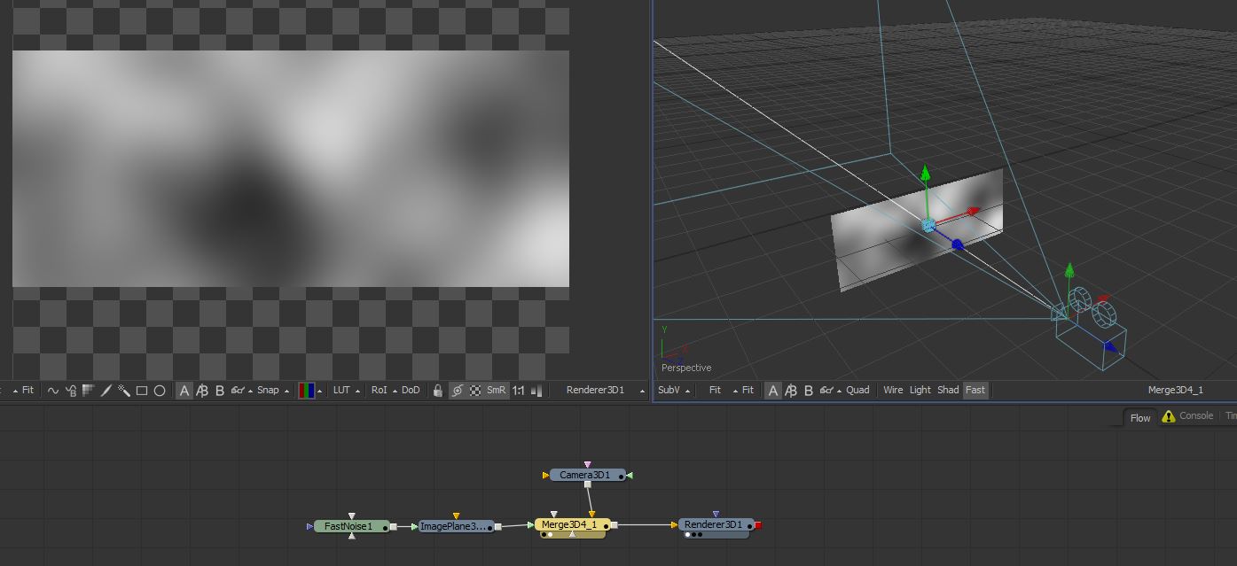Click the Perspective label in the 3D viewer
The image size is (1237, 566).
click(x=686, y=368)
